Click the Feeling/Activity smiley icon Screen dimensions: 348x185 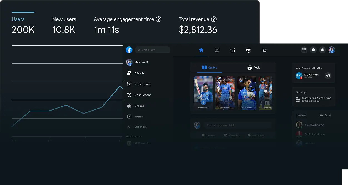pos(249,135)
